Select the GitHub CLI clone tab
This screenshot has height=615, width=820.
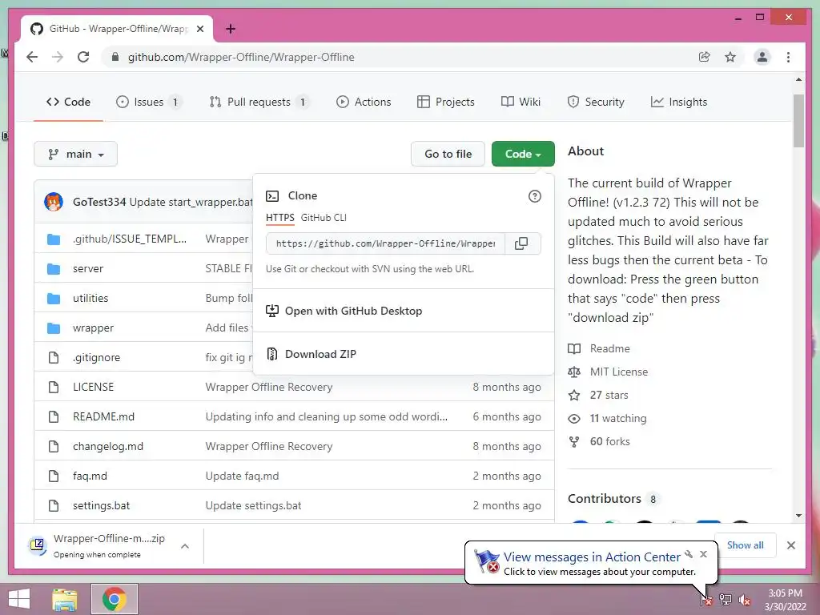(x=324, y=218)
